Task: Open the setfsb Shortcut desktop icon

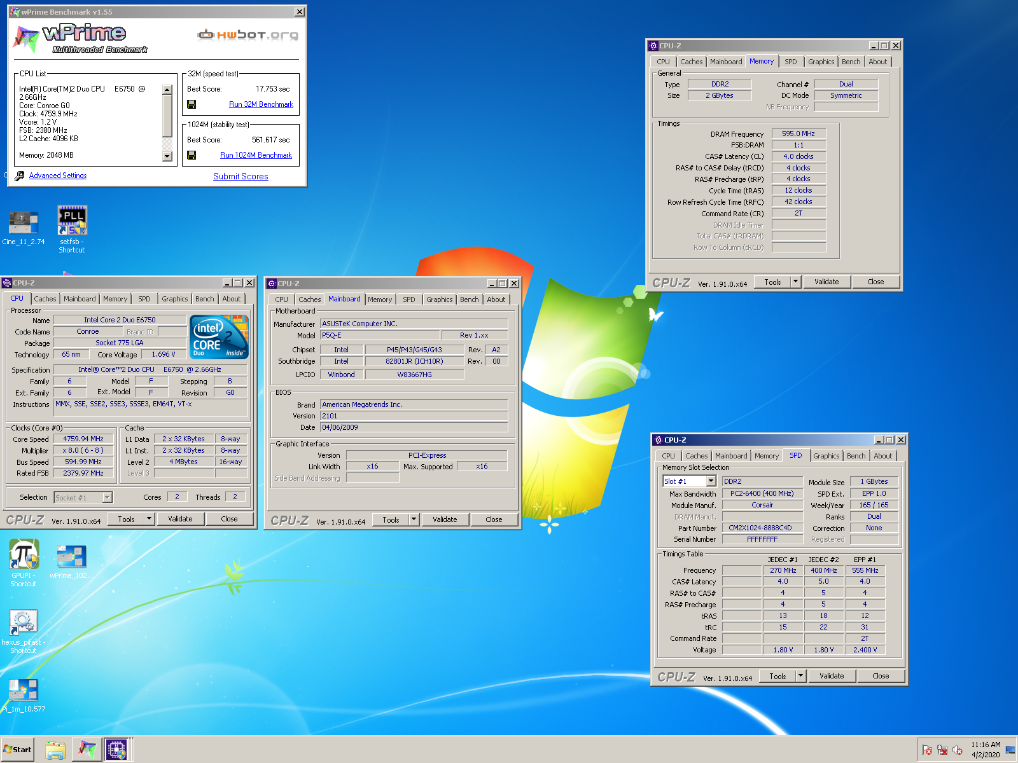Action: click(x=72, y=230)
